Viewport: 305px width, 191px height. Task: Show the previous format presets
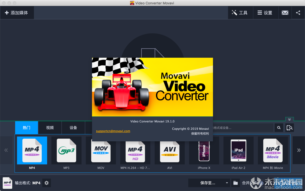point(6,150)
